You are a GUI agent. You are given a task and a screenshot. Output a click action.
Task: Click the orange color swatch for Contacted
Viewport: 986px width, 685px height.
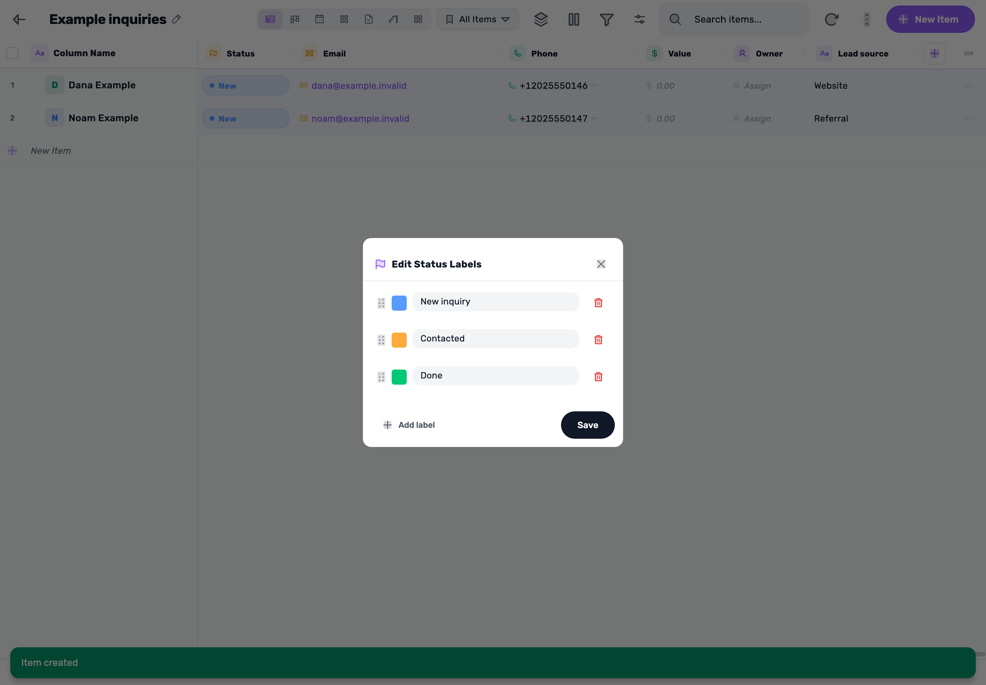coord(399,339)
